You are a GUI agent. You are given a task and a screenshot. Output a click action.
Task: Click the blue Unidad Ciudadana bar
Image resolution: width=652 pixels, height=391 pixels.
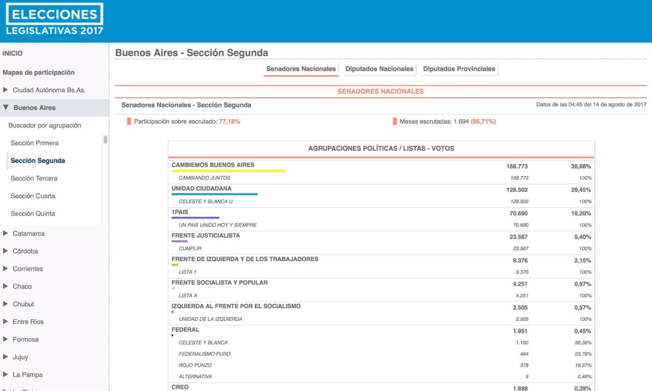click(x=214, y=194)
